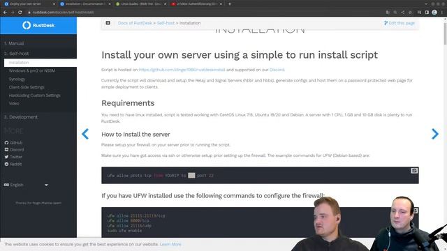Click 'How to Install the server' heading
The width and height of the screenshot is (447, 251).
[135, 135]
